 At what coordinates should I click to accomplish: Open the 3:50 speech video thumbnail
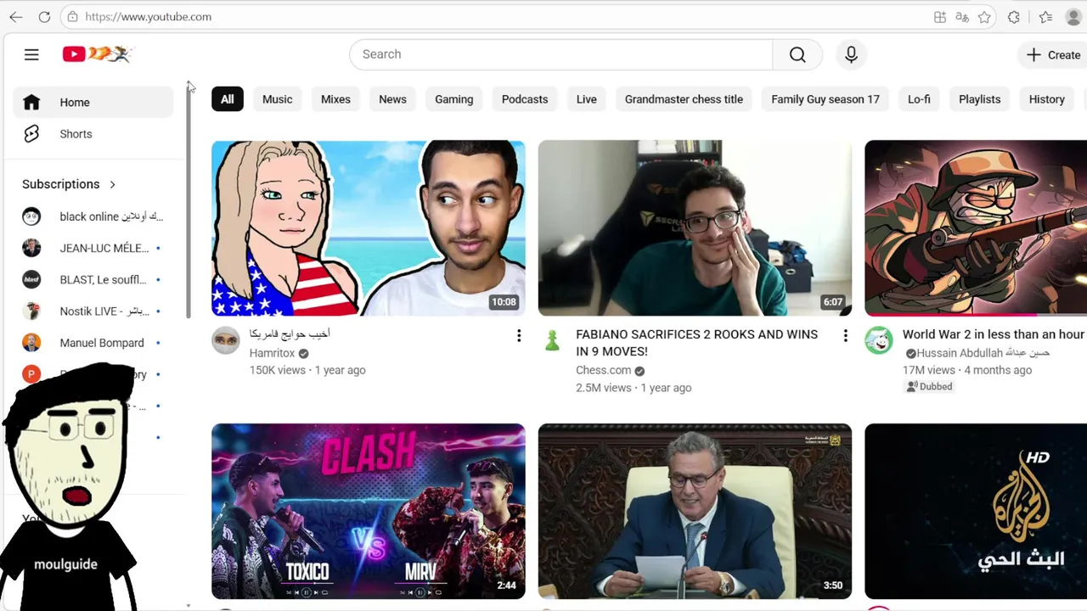click(695, 512)
